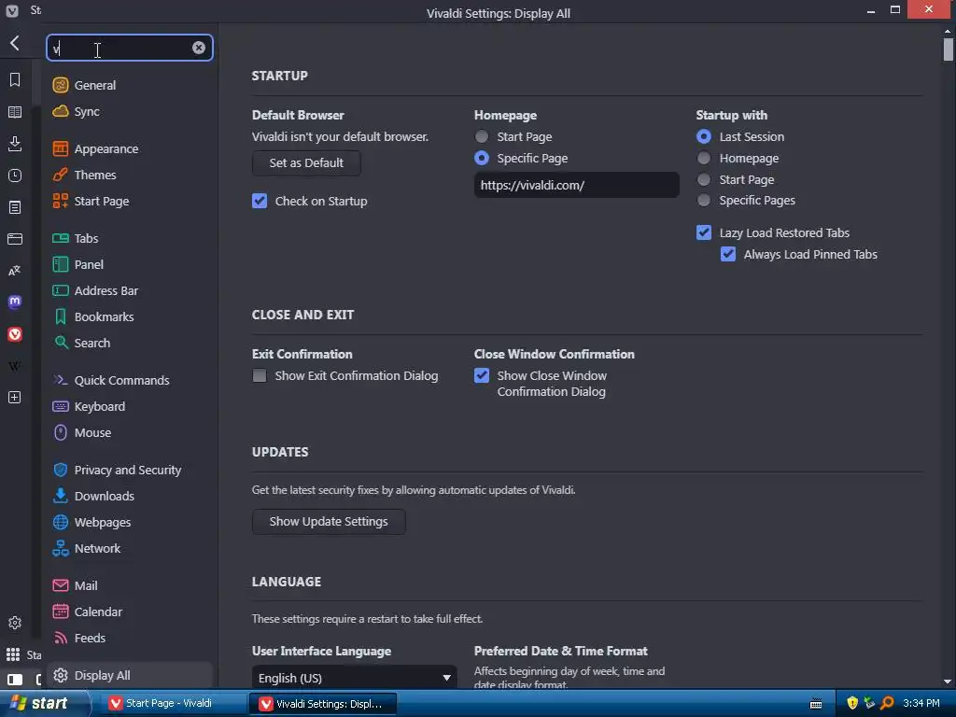
Task: Open User Interface Language dropdown
Action: [x=354, y=678]
